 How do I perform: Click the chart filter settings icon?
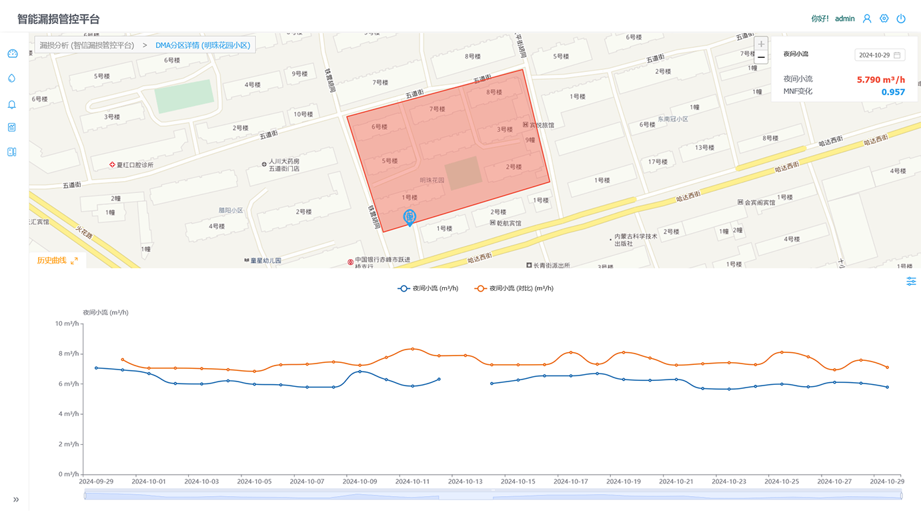click(x=911, y=282)
